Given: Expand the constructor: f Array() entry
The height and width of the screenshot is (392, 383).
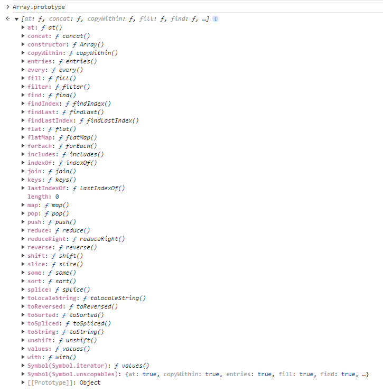Looking at the screenshot, I should [23, 44].
